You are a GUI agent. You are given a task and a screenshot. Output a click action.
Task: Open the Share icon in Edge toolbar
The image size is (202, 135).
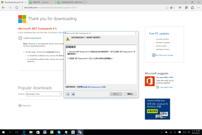tap(192, 8)
